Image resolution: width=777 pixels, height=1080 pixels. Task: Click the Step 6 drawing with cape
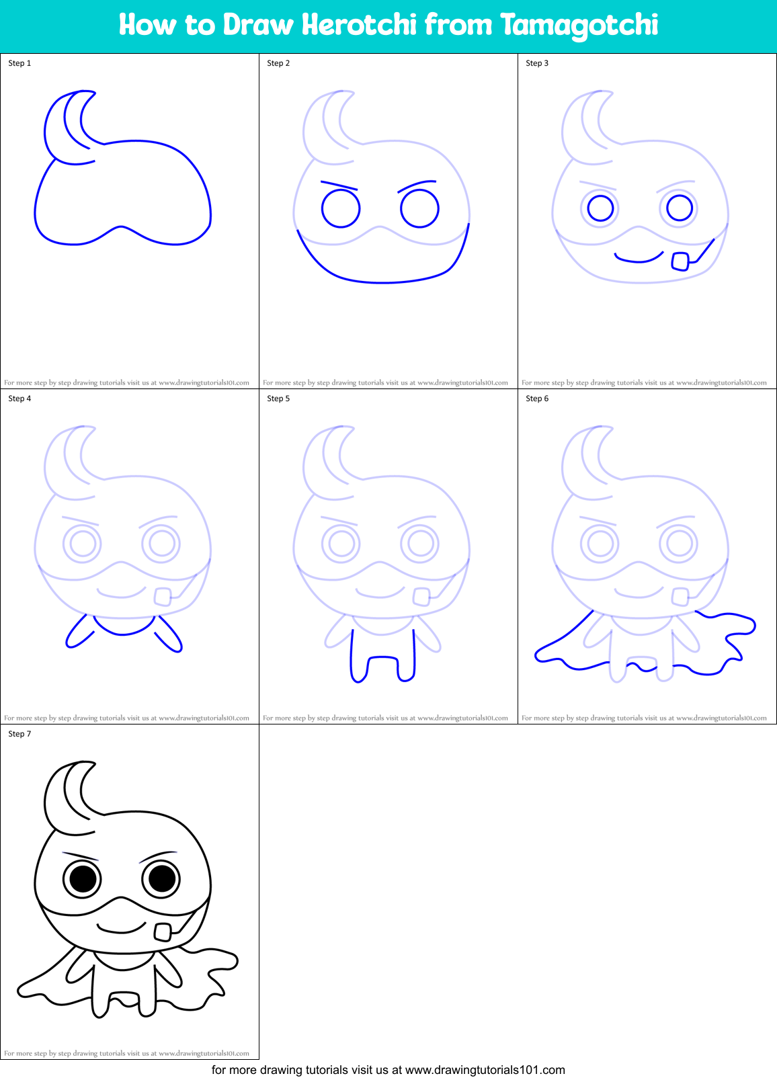(x=645, y=554)
